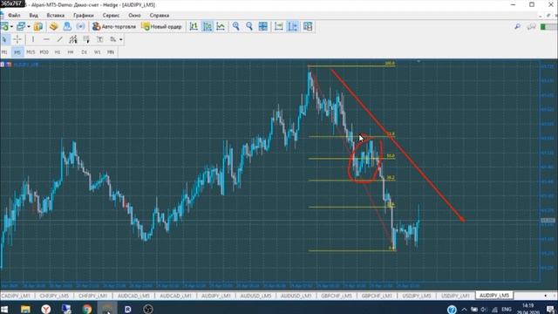Open Windows Start menu
Viewport: 558px width, 314px height.
[4, 309]
